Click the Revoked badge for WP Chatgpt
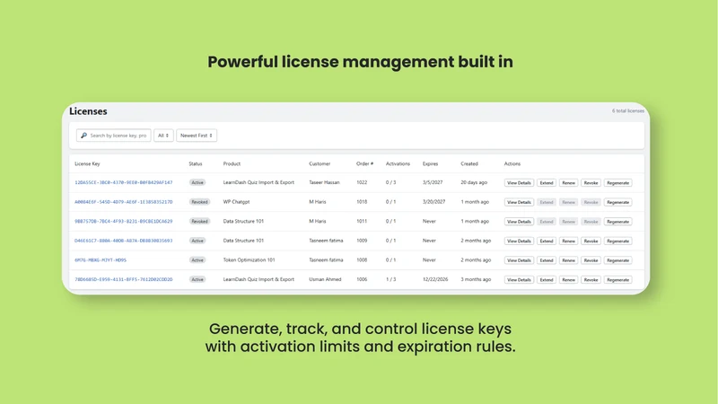The image size is (718, 404). click(x=199, y=201)
